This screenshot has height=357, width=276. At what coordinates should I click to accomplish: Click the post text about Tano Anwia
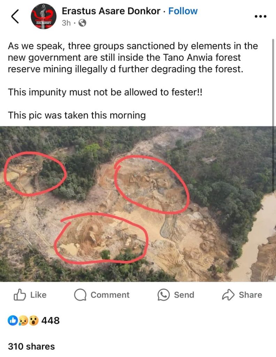click(132, 58)
